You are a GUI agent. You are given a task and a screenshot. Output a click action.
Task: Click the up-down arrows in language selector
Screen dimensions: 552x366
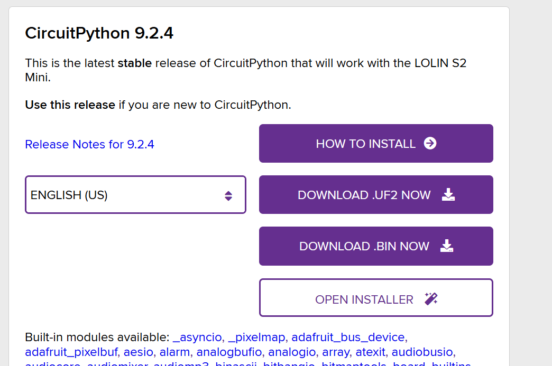coord(228,195)
